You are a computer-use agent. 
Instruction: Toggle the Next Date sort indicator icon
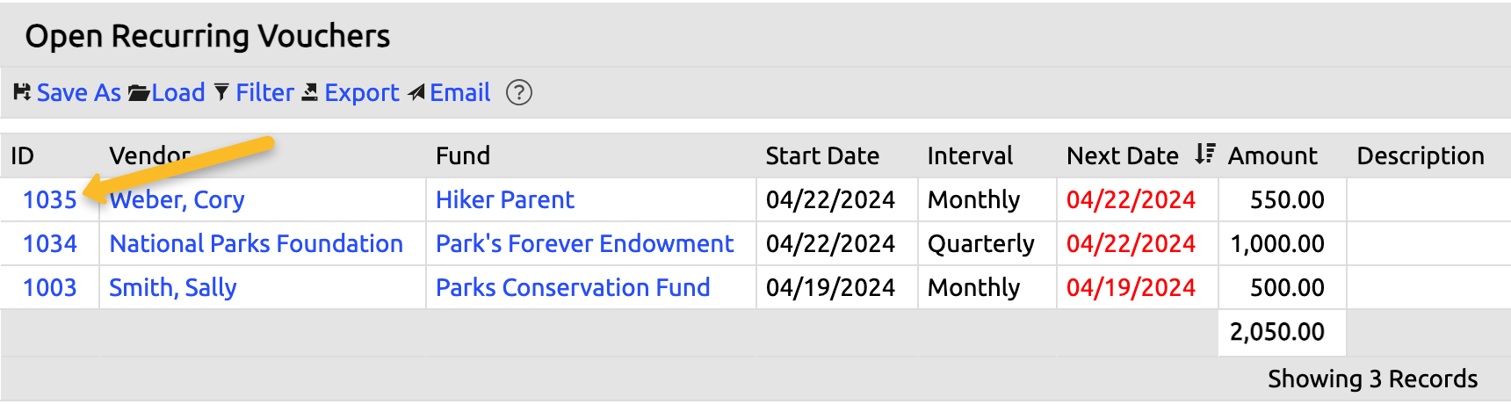pos(1204,155)
